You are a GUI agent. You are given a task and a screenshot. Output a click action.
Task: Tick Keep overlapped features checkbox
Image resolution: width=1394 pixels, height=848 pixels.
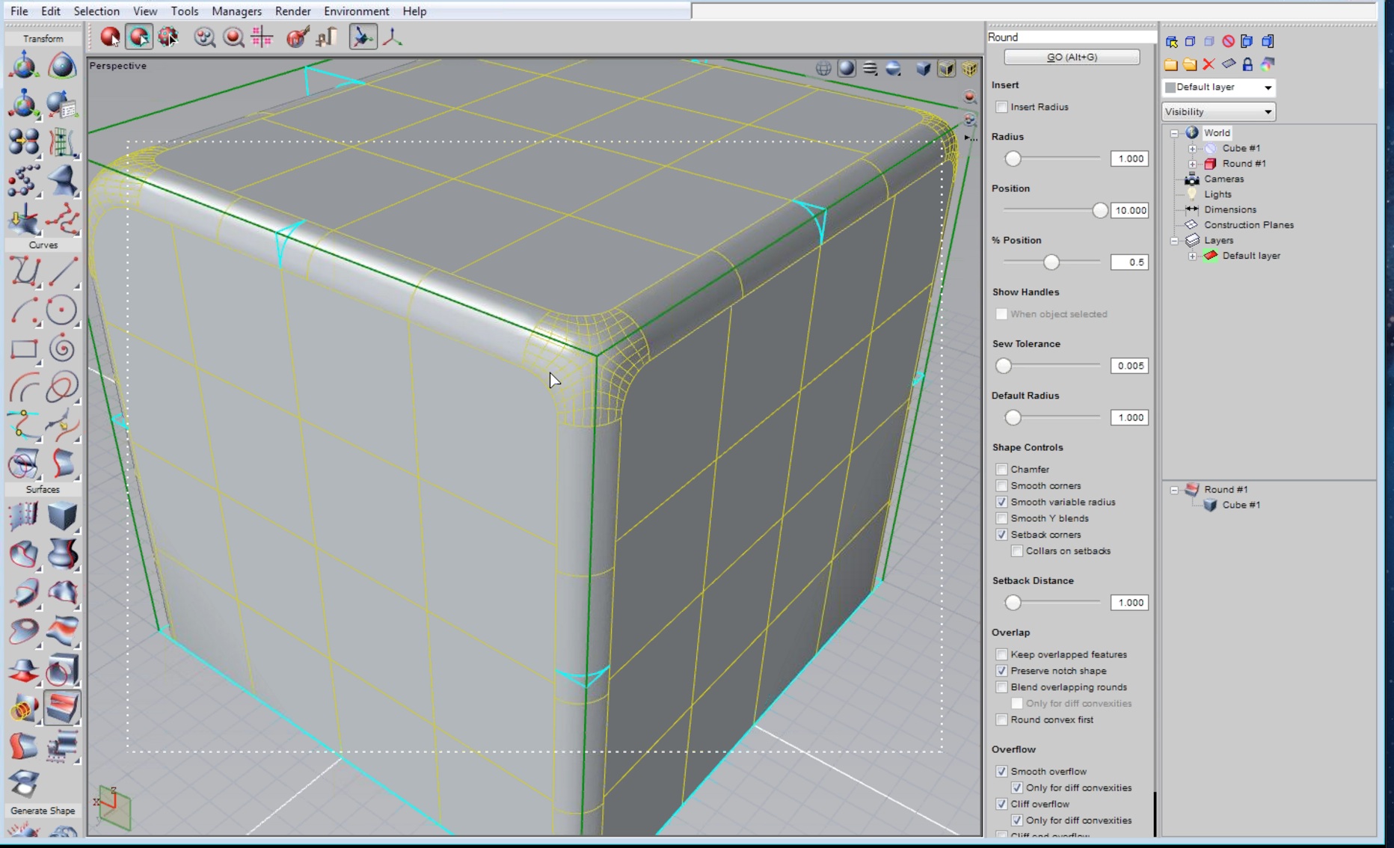(x=1001, y=654)
